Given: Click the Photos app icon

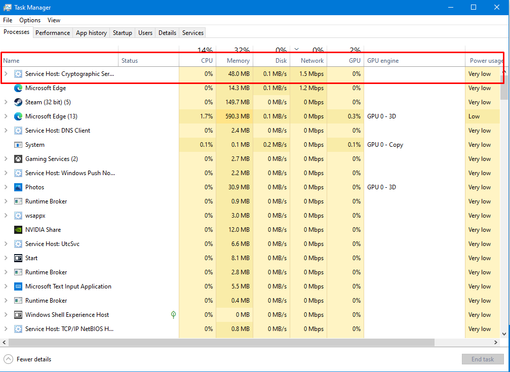Looking at the screenshot, I should click(18, 187).
